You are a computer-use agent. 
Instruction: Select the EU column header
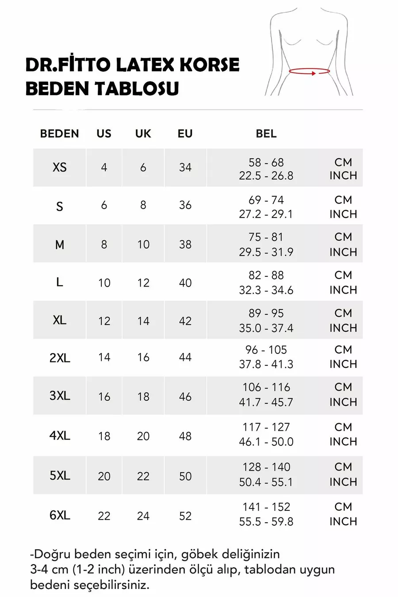(x=185, y=134)
